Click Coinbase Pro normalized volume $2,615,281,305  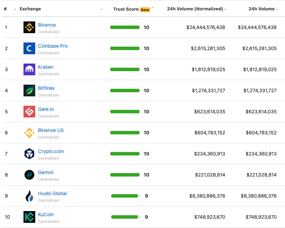(x=208, y=49)
